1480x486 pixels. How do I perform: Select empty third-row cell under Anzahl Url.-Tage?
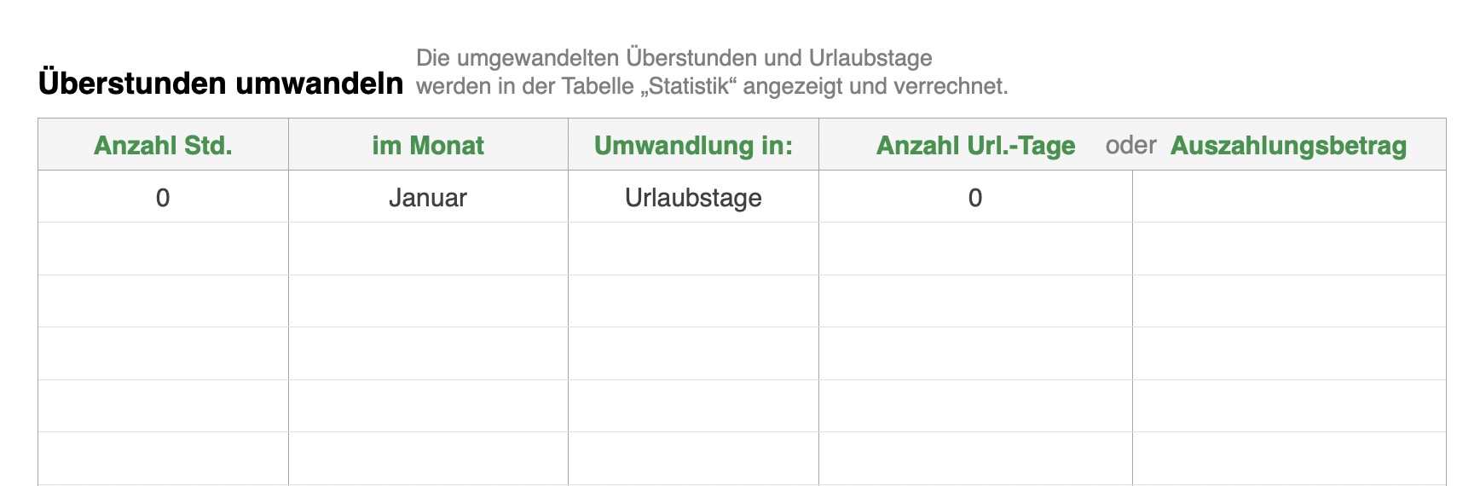pos(975,301)
